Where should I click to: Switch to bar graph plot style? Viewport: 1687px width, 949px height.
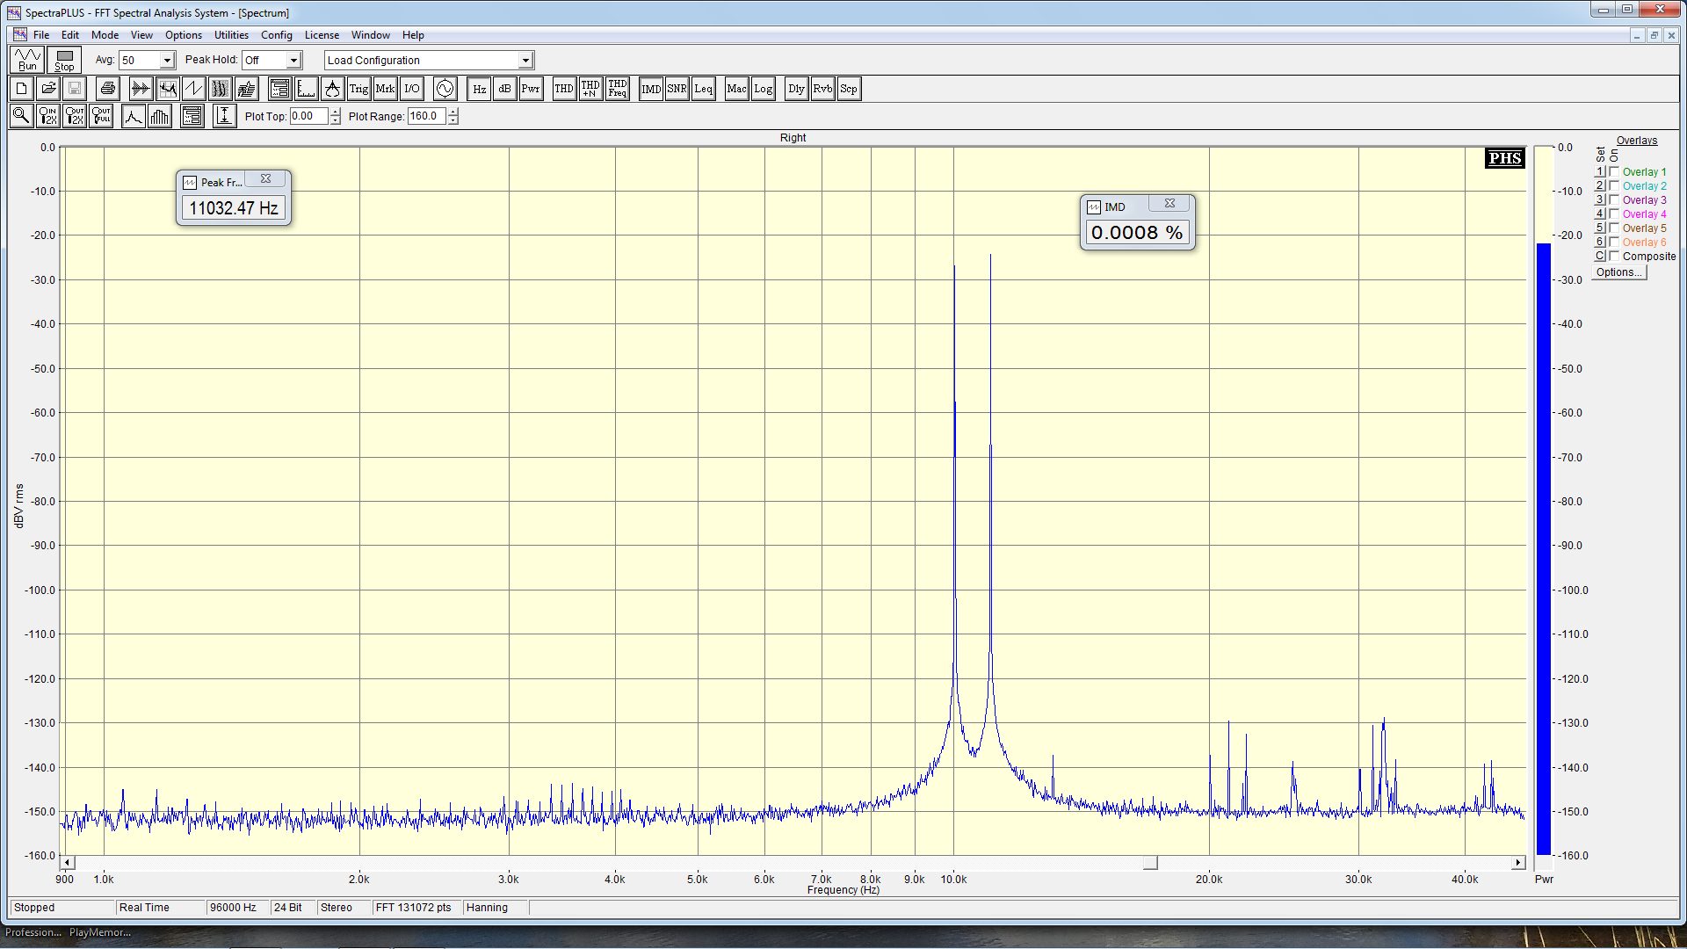pyautogui.click(x=160, y=115)
